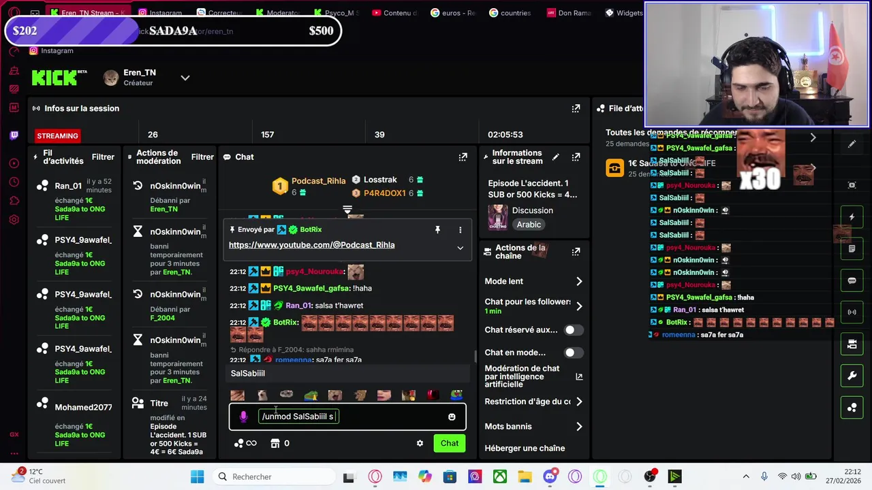The width and height of the screenshot is (872, 490).
Task: Click the Windows search box
Action: [x=273, y=476]
